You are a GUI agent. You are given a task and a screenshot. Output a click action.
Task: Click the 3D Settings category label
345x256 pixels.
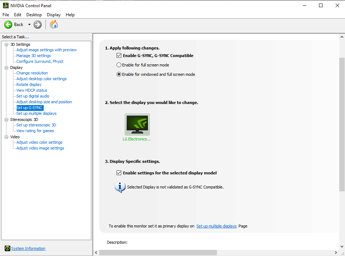click(20, 44)
